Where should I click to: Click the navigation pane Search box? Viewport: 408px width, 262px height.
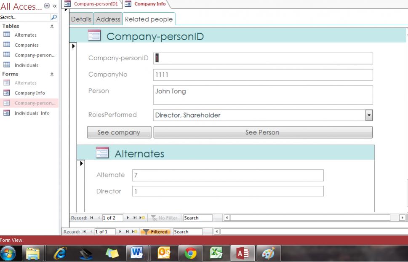(25, 17)
